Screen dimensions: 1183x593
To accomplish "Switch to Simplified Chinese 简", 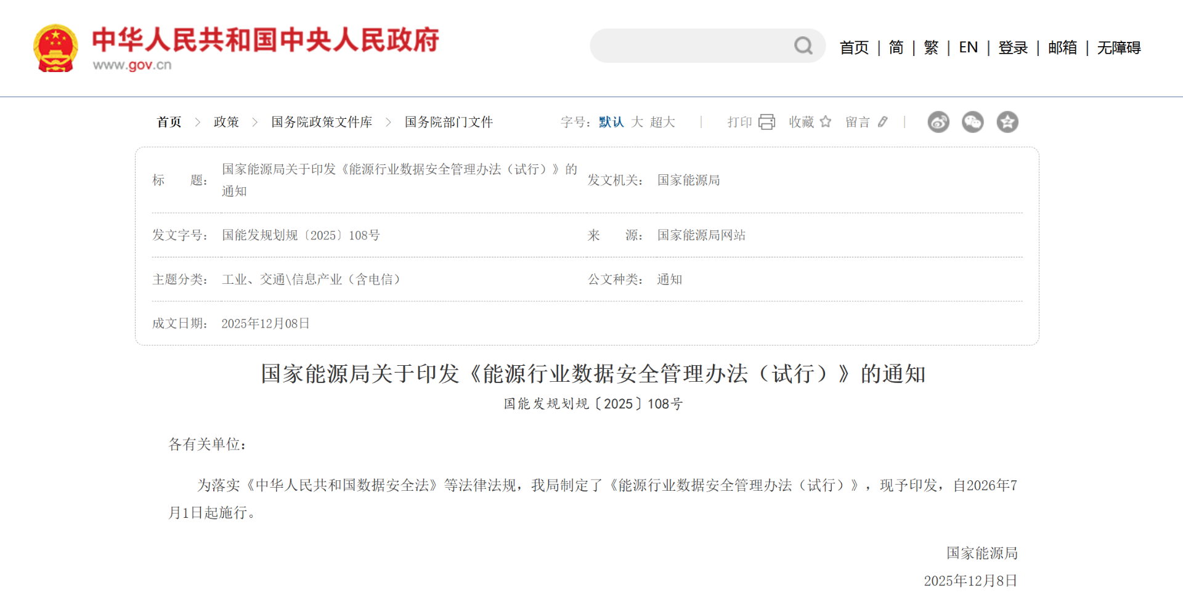I will (x=896, y=47).
